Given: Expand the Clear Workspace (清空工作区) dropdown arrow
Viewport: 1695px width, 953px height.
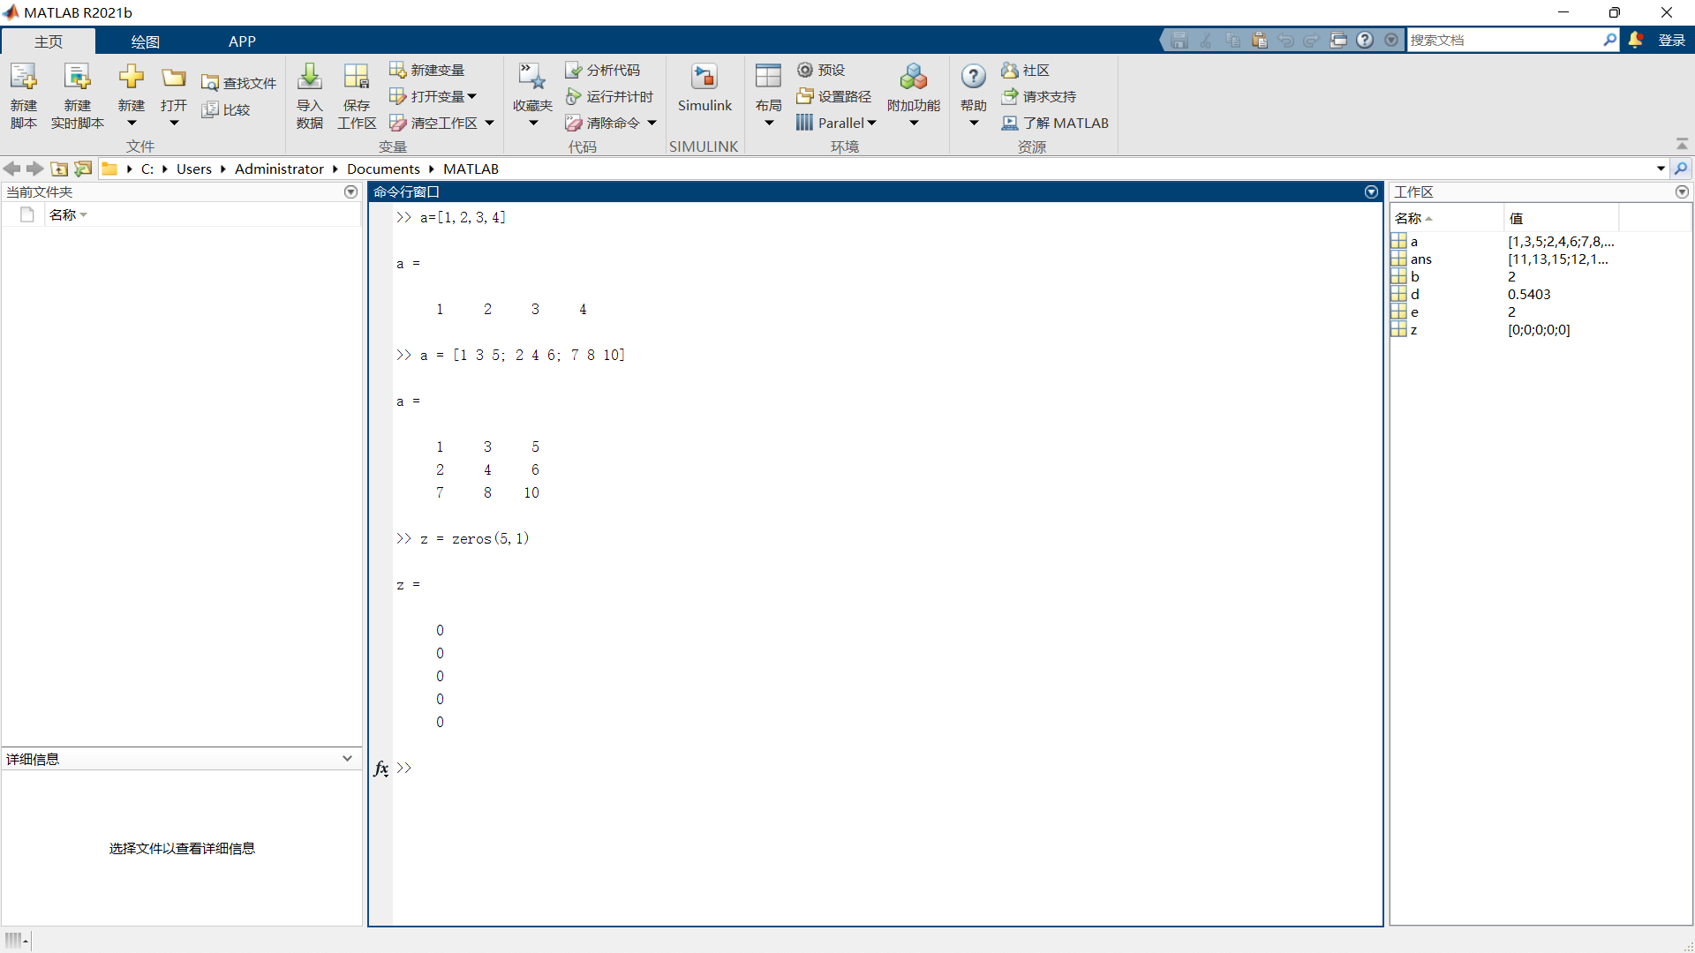Looking at the screenshot, I should (x=490, y=123).
